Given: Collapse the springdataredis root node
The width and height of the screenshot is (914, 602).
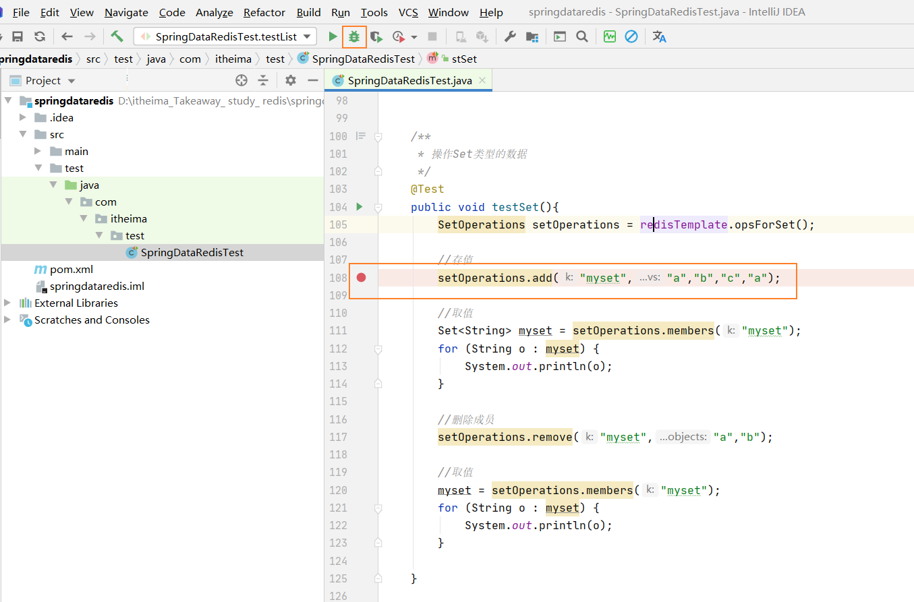Looking at the screenshot, I should (x=7, y=100).
